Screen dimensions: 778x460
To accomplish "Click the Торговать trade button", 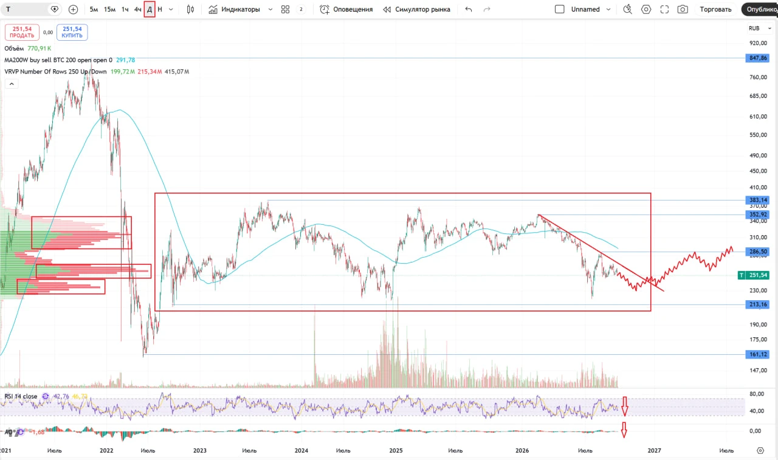I will [x=715, y=9].
